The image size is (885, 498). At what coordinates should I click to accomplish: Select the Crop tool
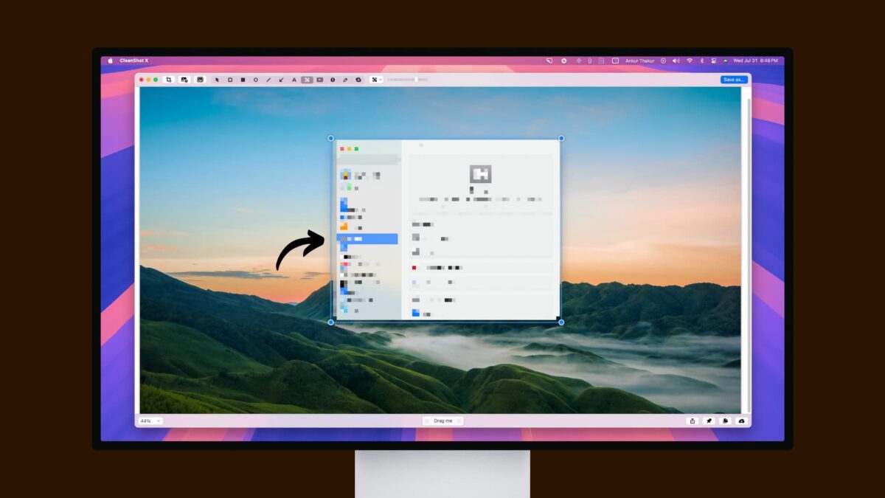pyautogui.click(x=169, y=80)
